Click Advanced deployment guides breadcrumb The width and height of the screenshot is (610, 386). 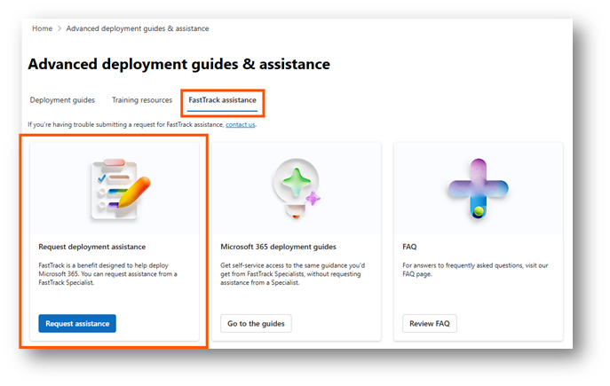coord(138,28)
